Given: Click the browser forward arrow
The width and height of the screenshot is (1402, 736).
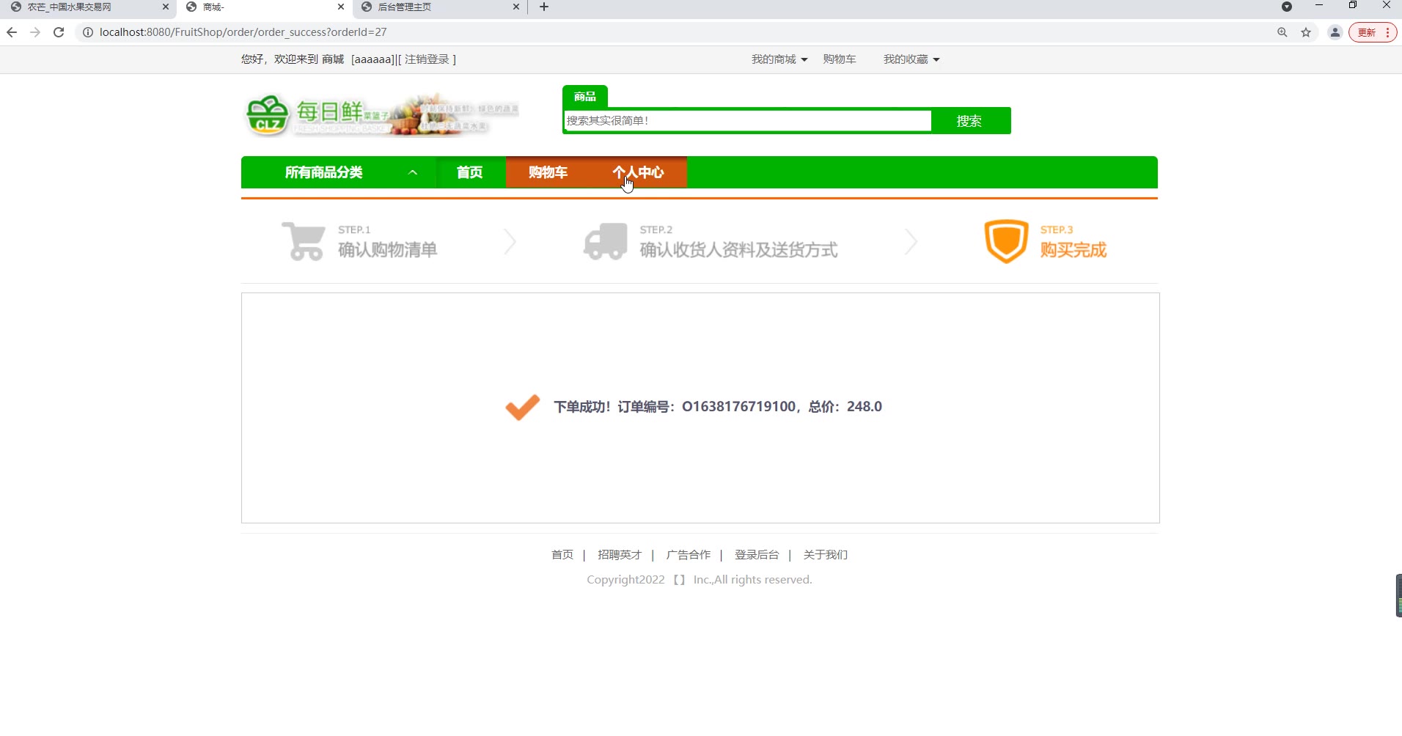Looking at the screenshot, I should [35, 32].
